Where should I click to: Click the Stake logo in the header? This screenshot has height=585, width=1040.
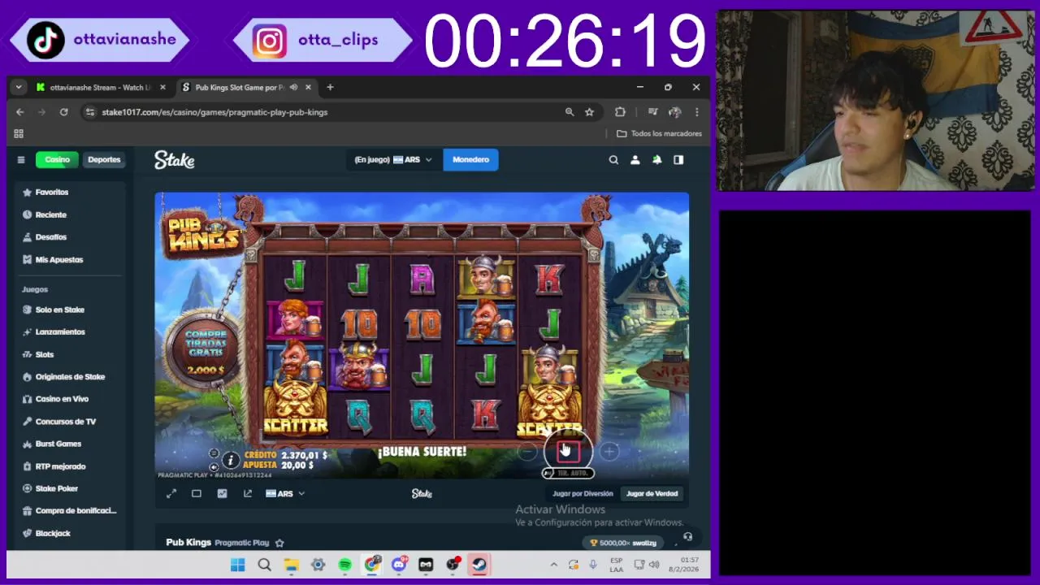pos(175,160)
